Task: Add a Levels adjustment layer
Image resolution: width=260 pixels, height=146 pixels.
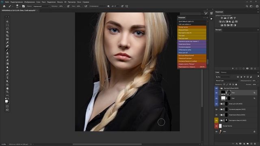Action: pos(225,18)
